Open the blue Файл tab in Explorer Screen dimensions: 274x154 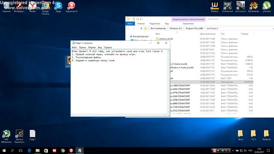[x=130, y=24]
